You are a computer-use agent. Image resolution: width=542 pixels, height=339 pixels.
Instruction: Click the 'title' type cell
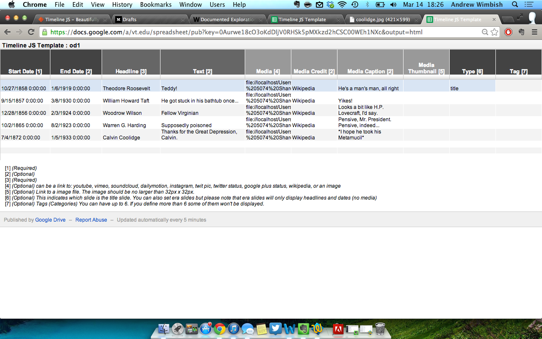(472, 86)
